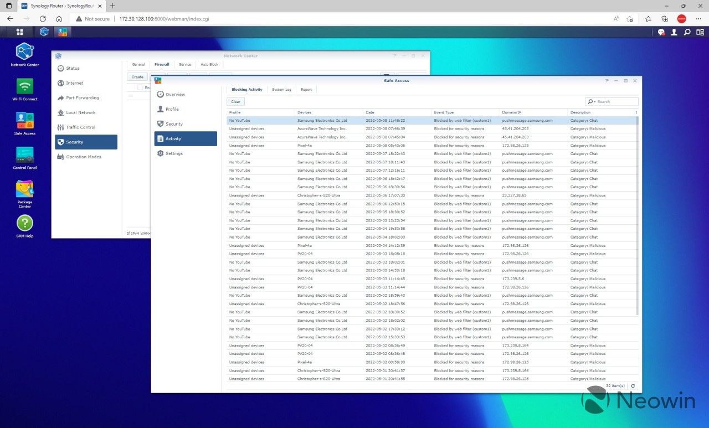Sort by Domain/IP column header
709x428 pixels.
click(x=534, y=112)
